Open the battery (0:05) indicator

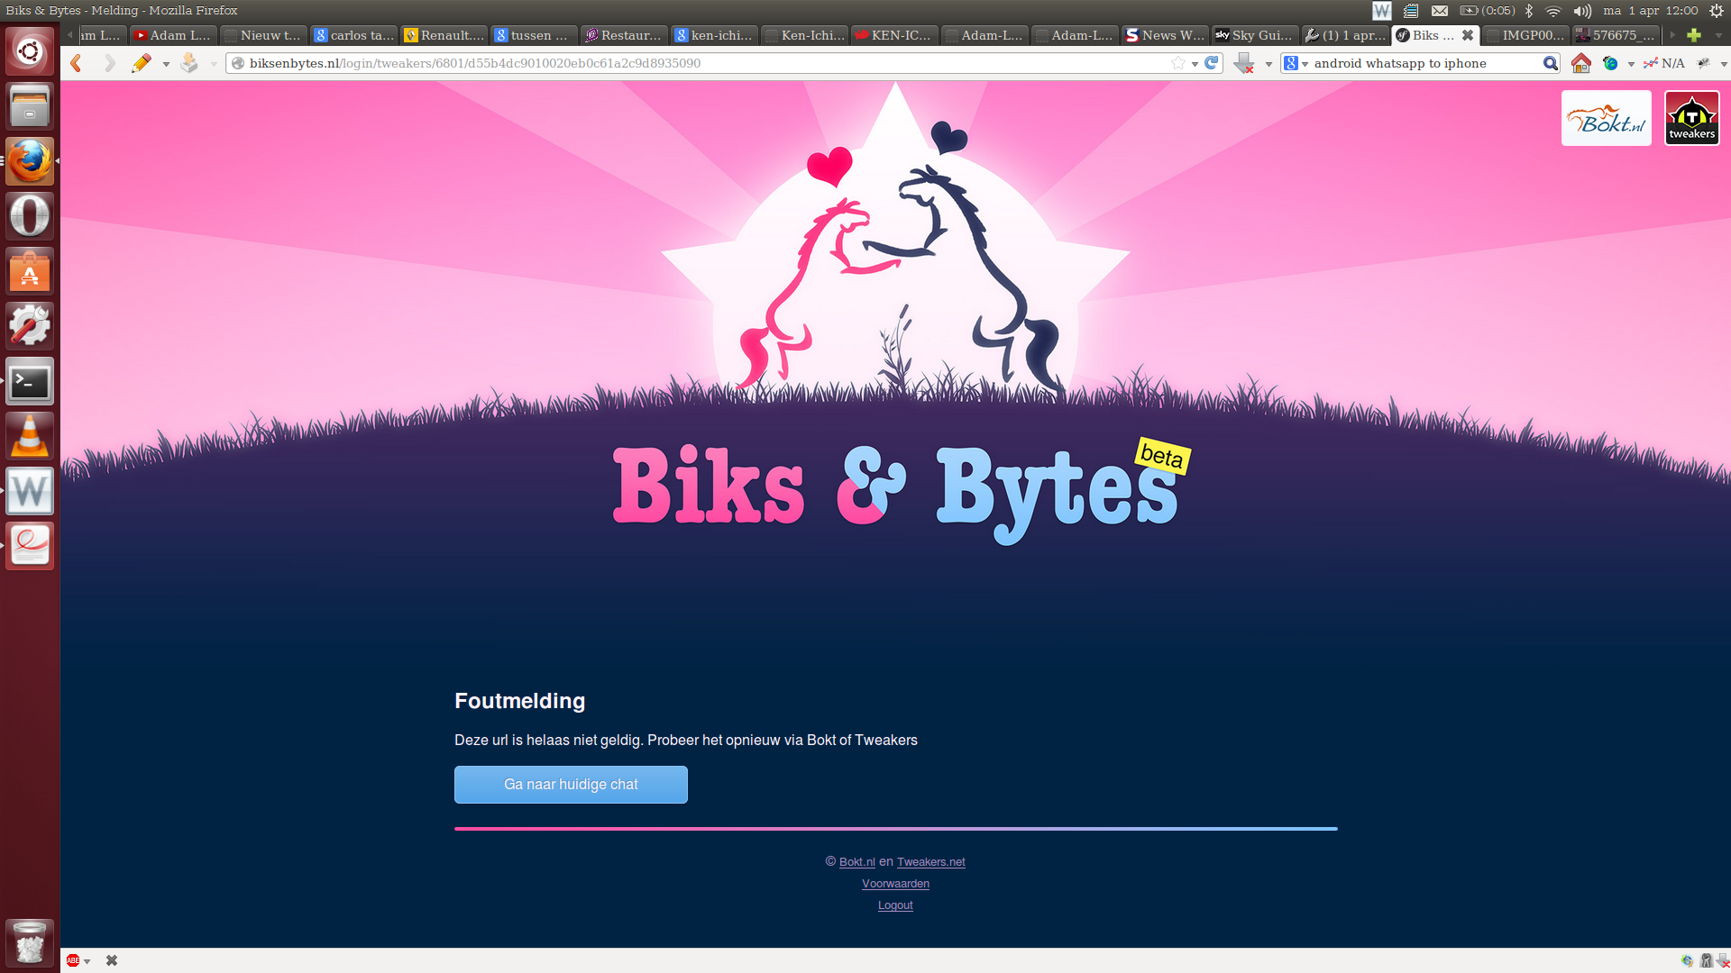(x=1488, y=11)
